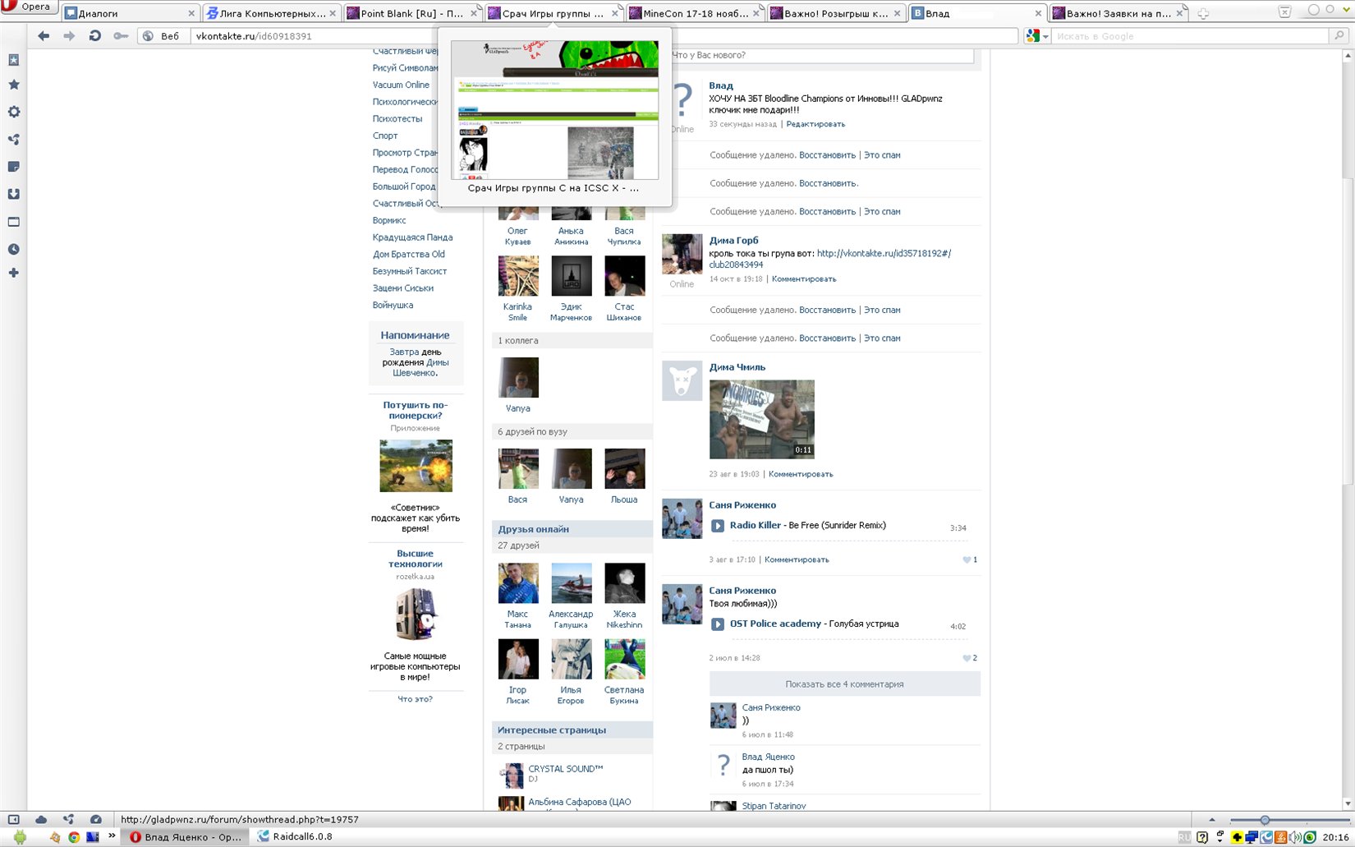Viewport: 1355px width, 847px height.
Task: Reload the current page
Action: [x=94, y=36]
